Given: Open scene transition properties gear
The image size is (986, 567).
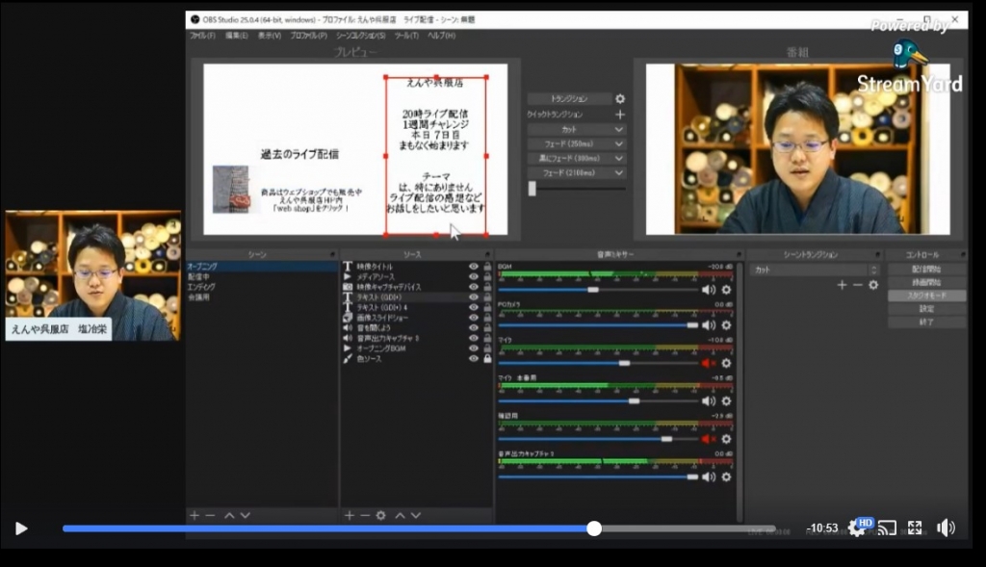Looking at the screenshot, I should (x=873, y=285).
